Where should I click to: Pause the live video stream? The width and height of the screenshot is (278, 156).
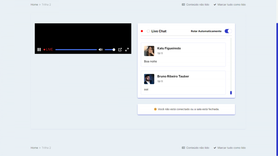click(39, 50)
